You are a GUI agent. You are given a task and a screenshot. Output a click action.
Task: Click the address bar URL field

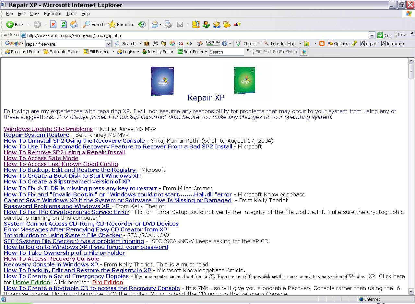point(195,35)
